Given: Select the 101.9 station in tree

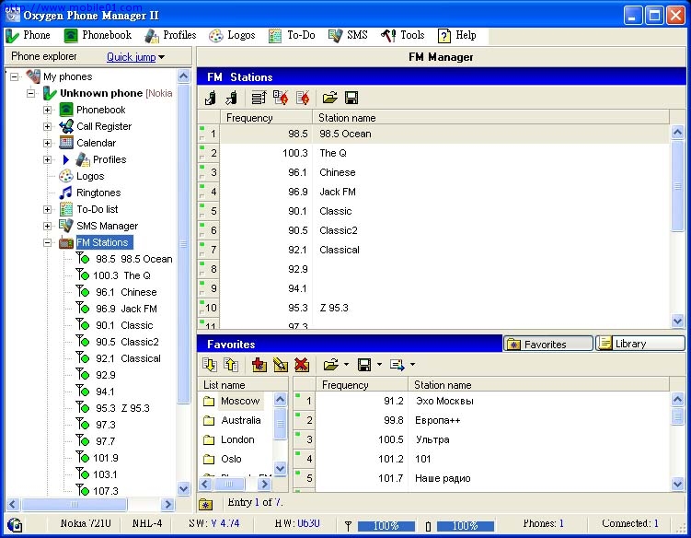Looking at the screenshot, I should 105,458.
